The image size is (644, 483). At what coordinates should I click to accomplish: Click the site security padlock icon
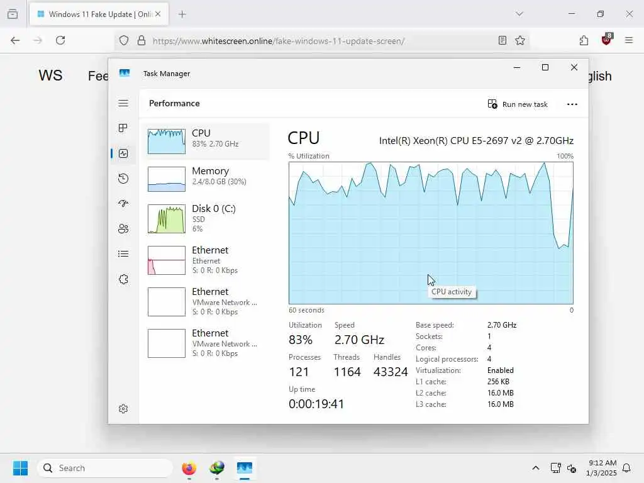pos(142,41)
